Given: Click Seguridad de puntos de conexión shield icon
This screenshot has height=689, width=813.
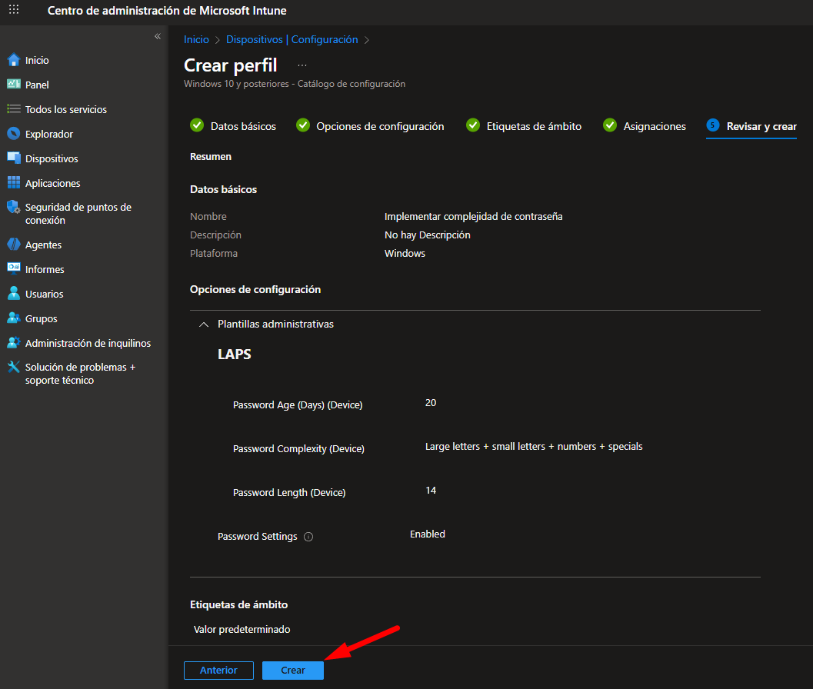Looking at the screenshot, I should pos(13,208).
